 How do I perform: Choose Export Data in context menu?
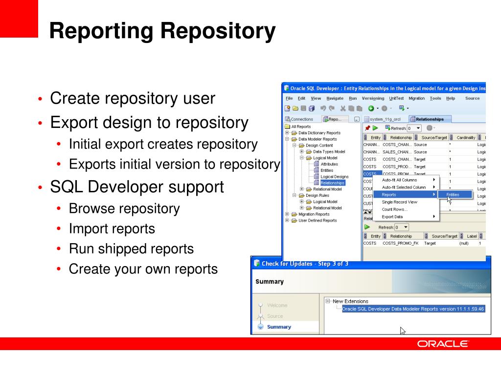(407, 217)
